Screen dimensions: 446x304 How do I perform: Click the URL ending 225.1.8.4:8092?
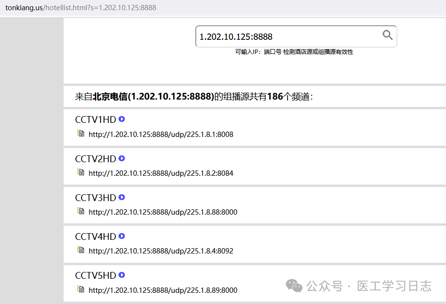(161, 251)
